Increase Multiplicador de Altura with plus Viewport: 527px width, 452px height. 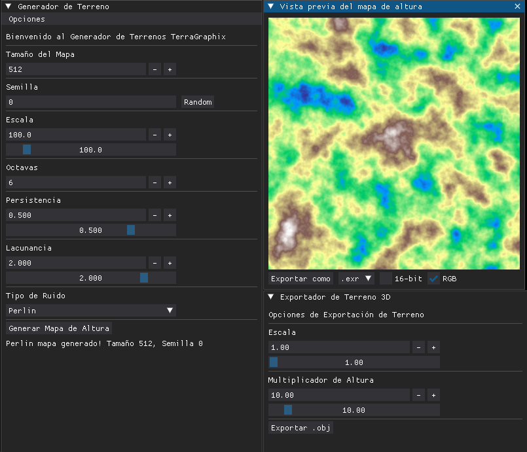[x=433, y=395]
